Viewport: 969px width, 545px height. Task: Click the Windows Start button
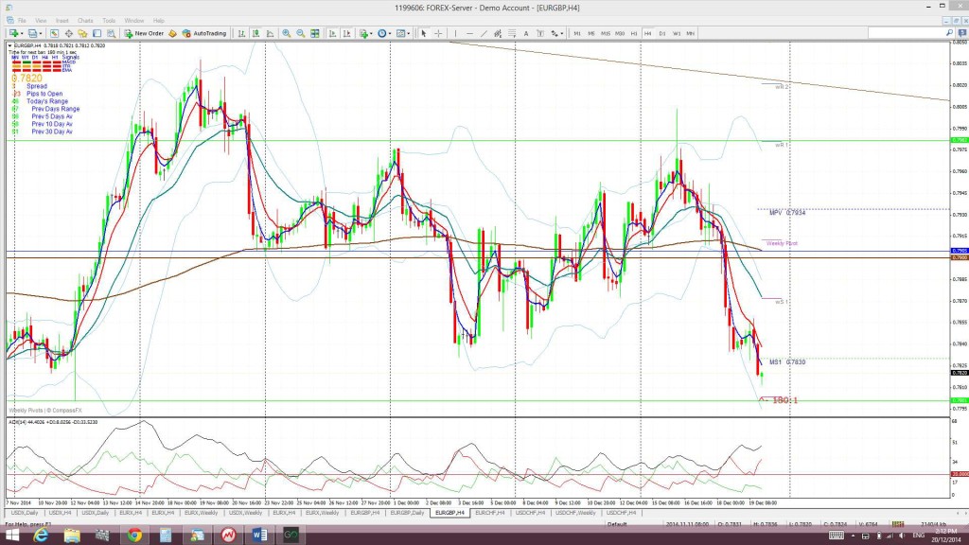[x=11, y=536]
